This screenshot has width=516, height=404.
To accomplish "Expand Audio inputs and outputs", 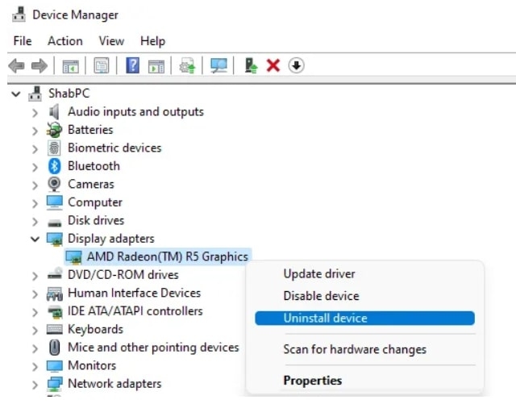I will tap(35, 113).
